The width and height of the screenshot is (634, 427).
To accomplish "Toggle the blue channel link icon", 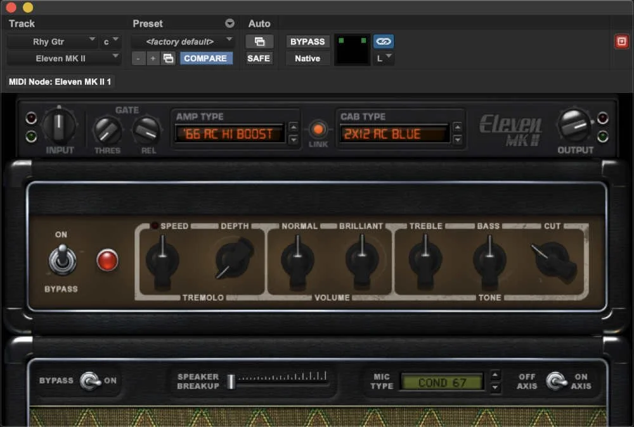I will click(384, 40).
